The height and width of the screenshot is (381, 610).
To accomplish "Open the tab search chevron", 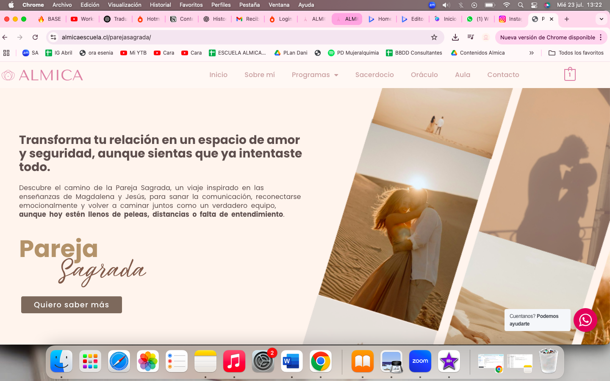I will tap(602, 19).
